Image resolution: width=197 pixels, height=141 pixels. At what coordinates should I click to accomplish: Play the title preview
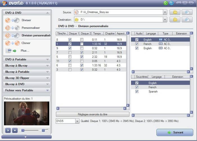point(8,130)
